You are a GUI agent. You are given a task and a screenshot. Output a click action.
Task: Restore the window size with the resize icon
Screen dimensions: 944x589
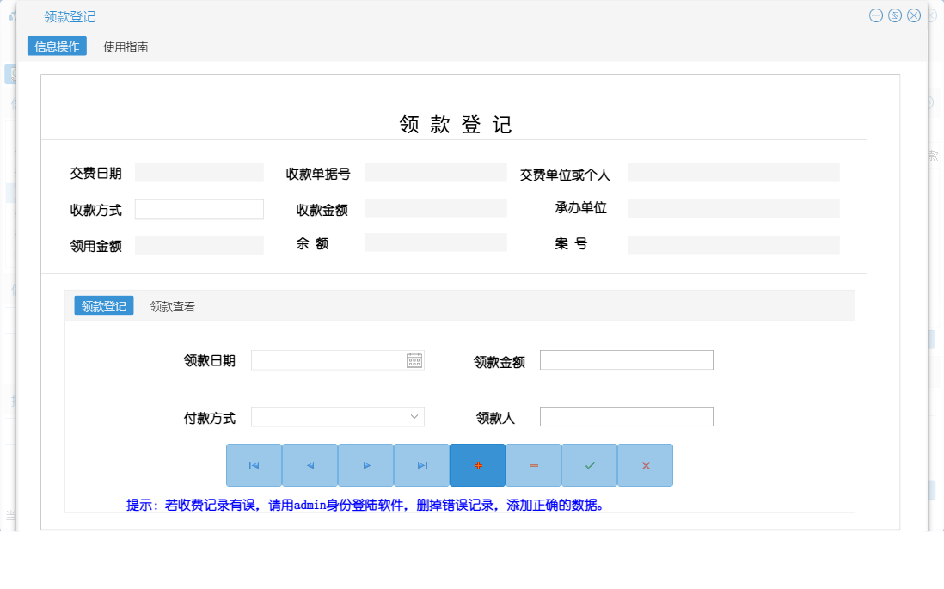894,15
